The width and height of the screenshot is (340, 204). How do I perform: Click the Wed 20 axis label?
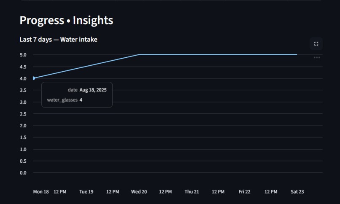139,192
